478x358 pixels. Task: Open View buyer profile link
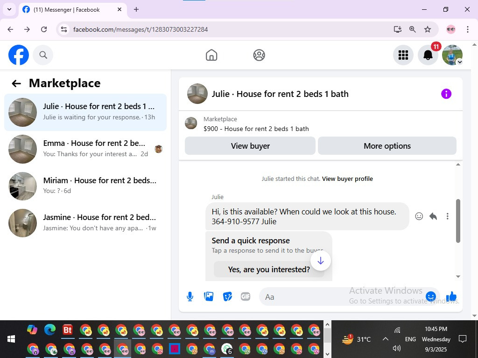pyautogui.click(x=347, y=179)
